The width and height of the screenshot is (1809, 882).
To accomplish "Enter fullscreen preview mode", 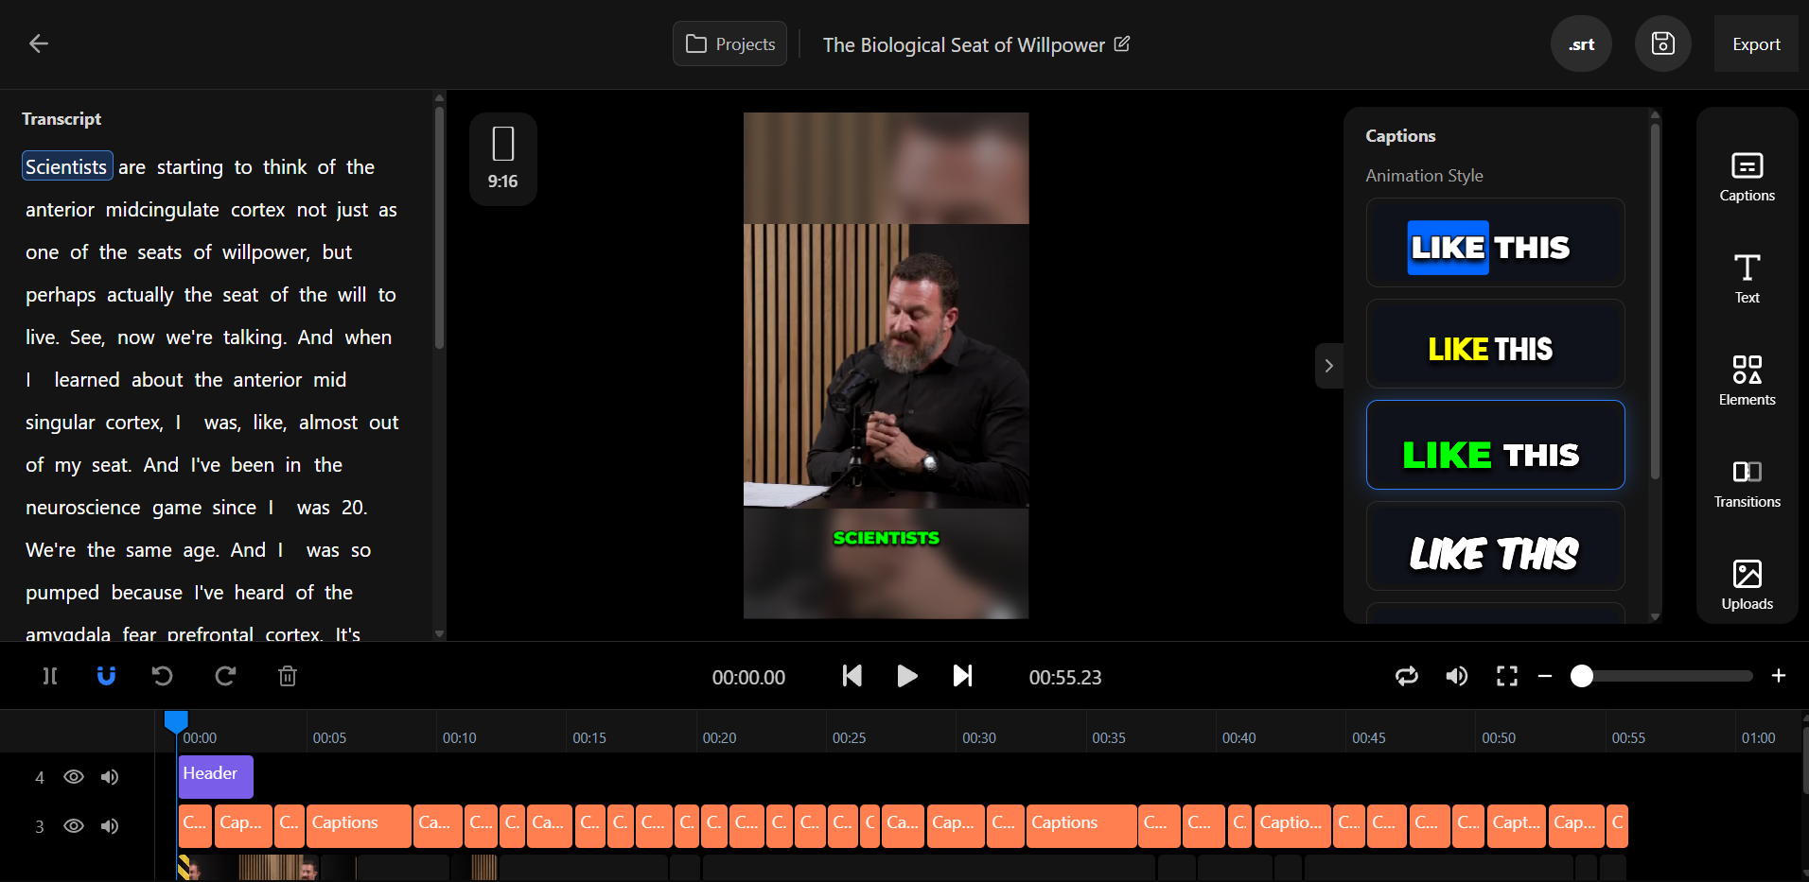I will 1507,676.
